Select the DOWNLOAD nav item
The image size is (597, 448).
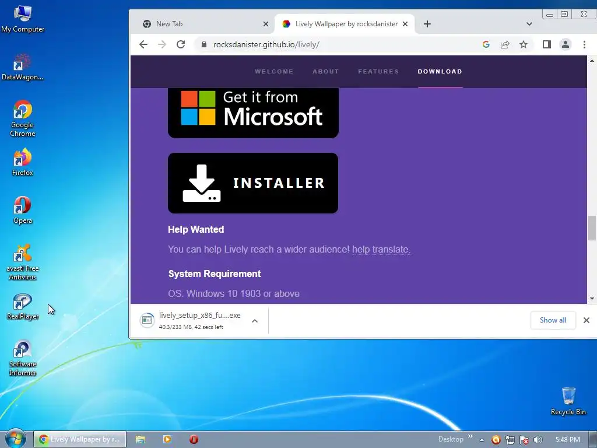tap(440, 72)
